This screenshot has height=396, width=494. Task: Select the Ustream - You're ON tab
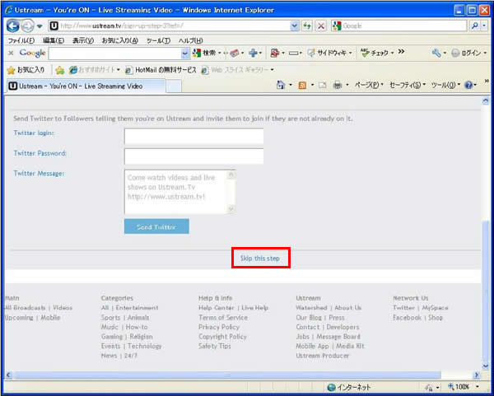tap(85, 86)
